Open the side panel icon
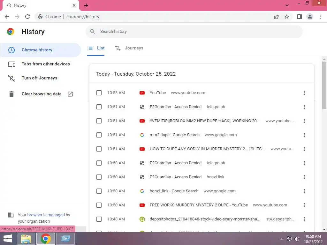This screenshot has height=245, width=327. 300,17
